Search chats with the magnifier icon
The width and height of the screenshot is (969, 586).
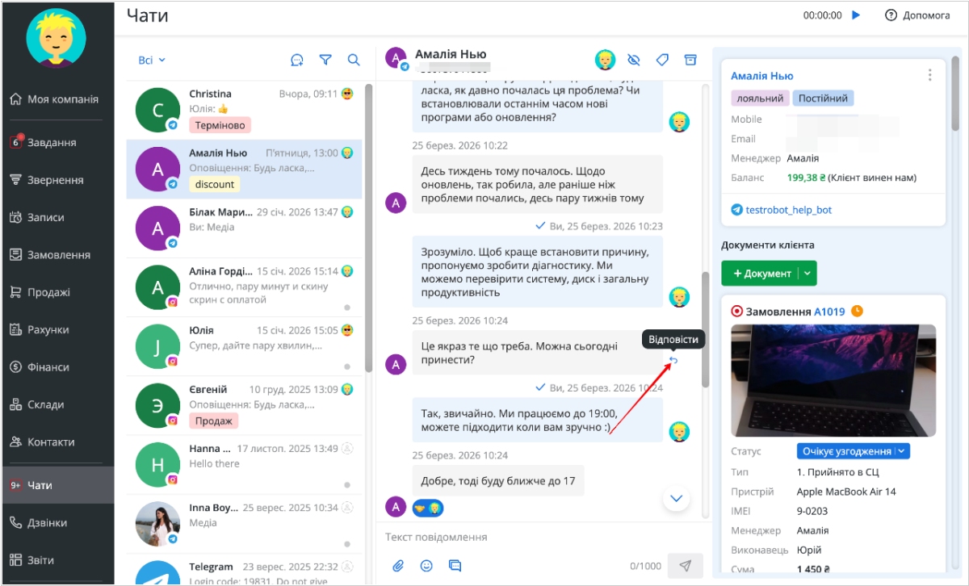354,60
